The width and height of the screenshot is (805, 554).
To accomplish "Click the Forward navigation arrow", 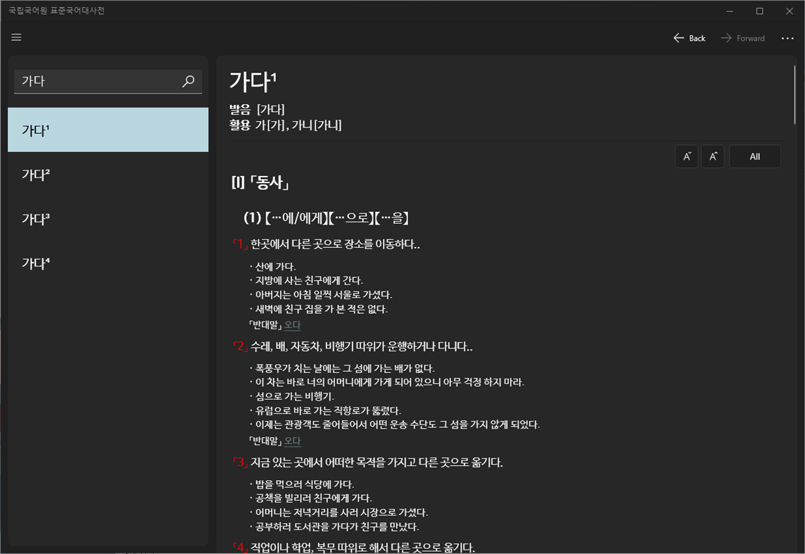I will pos(742,37).
